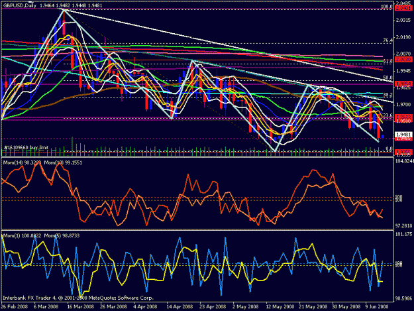Click the 98.5986 scale value

pyautogui.click(x=403, y=299)
